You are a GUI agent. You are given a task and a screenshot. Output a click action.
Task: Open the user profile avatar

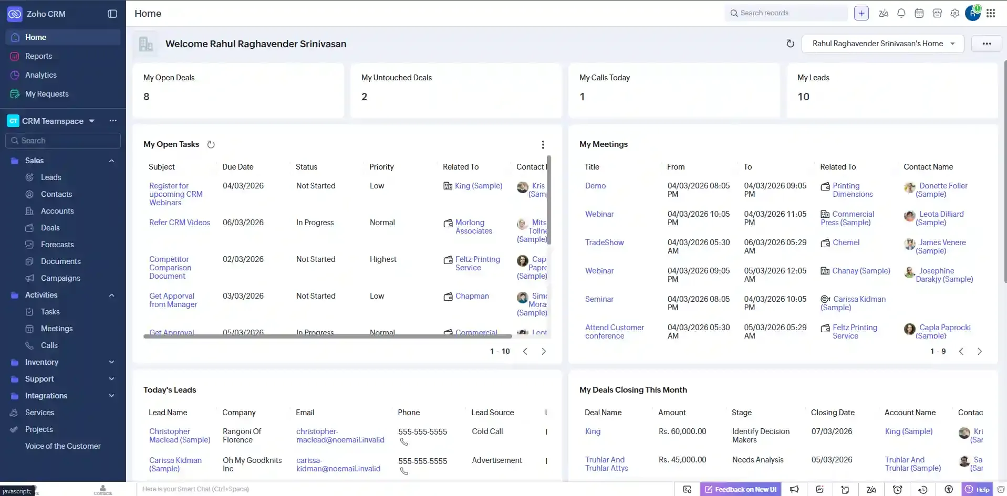(x=972, y=14)
